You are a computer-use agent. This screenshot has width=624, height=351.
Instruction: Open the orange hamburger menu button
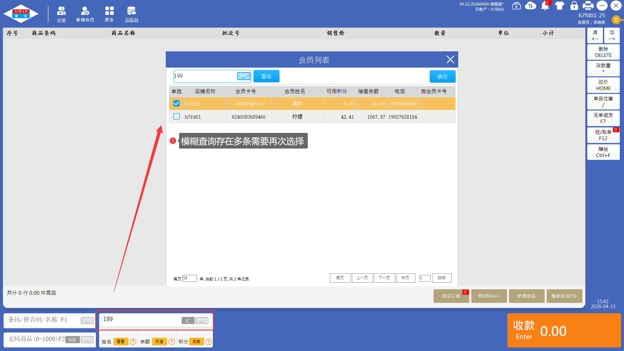[616, 20]
